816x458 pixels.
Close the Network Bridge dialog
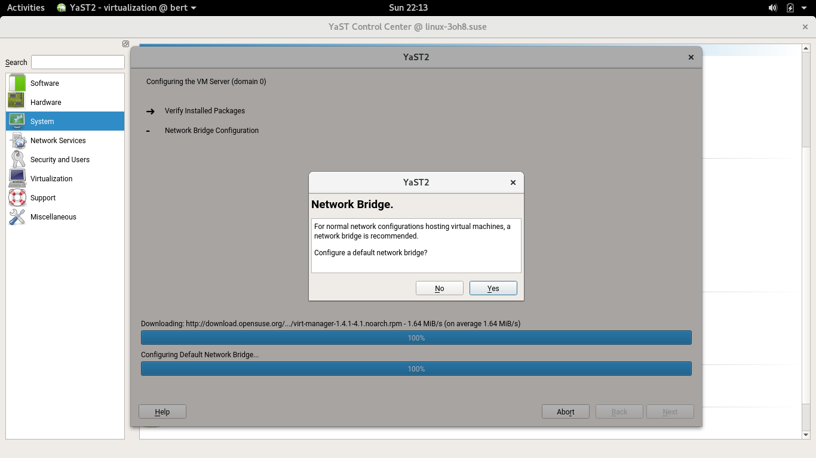(x=513, y=182)
